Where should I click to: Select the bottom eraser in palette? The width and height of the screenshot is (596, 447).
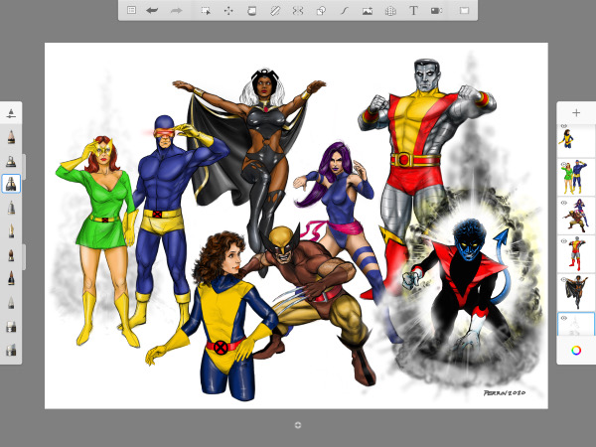tap(11, 350)
